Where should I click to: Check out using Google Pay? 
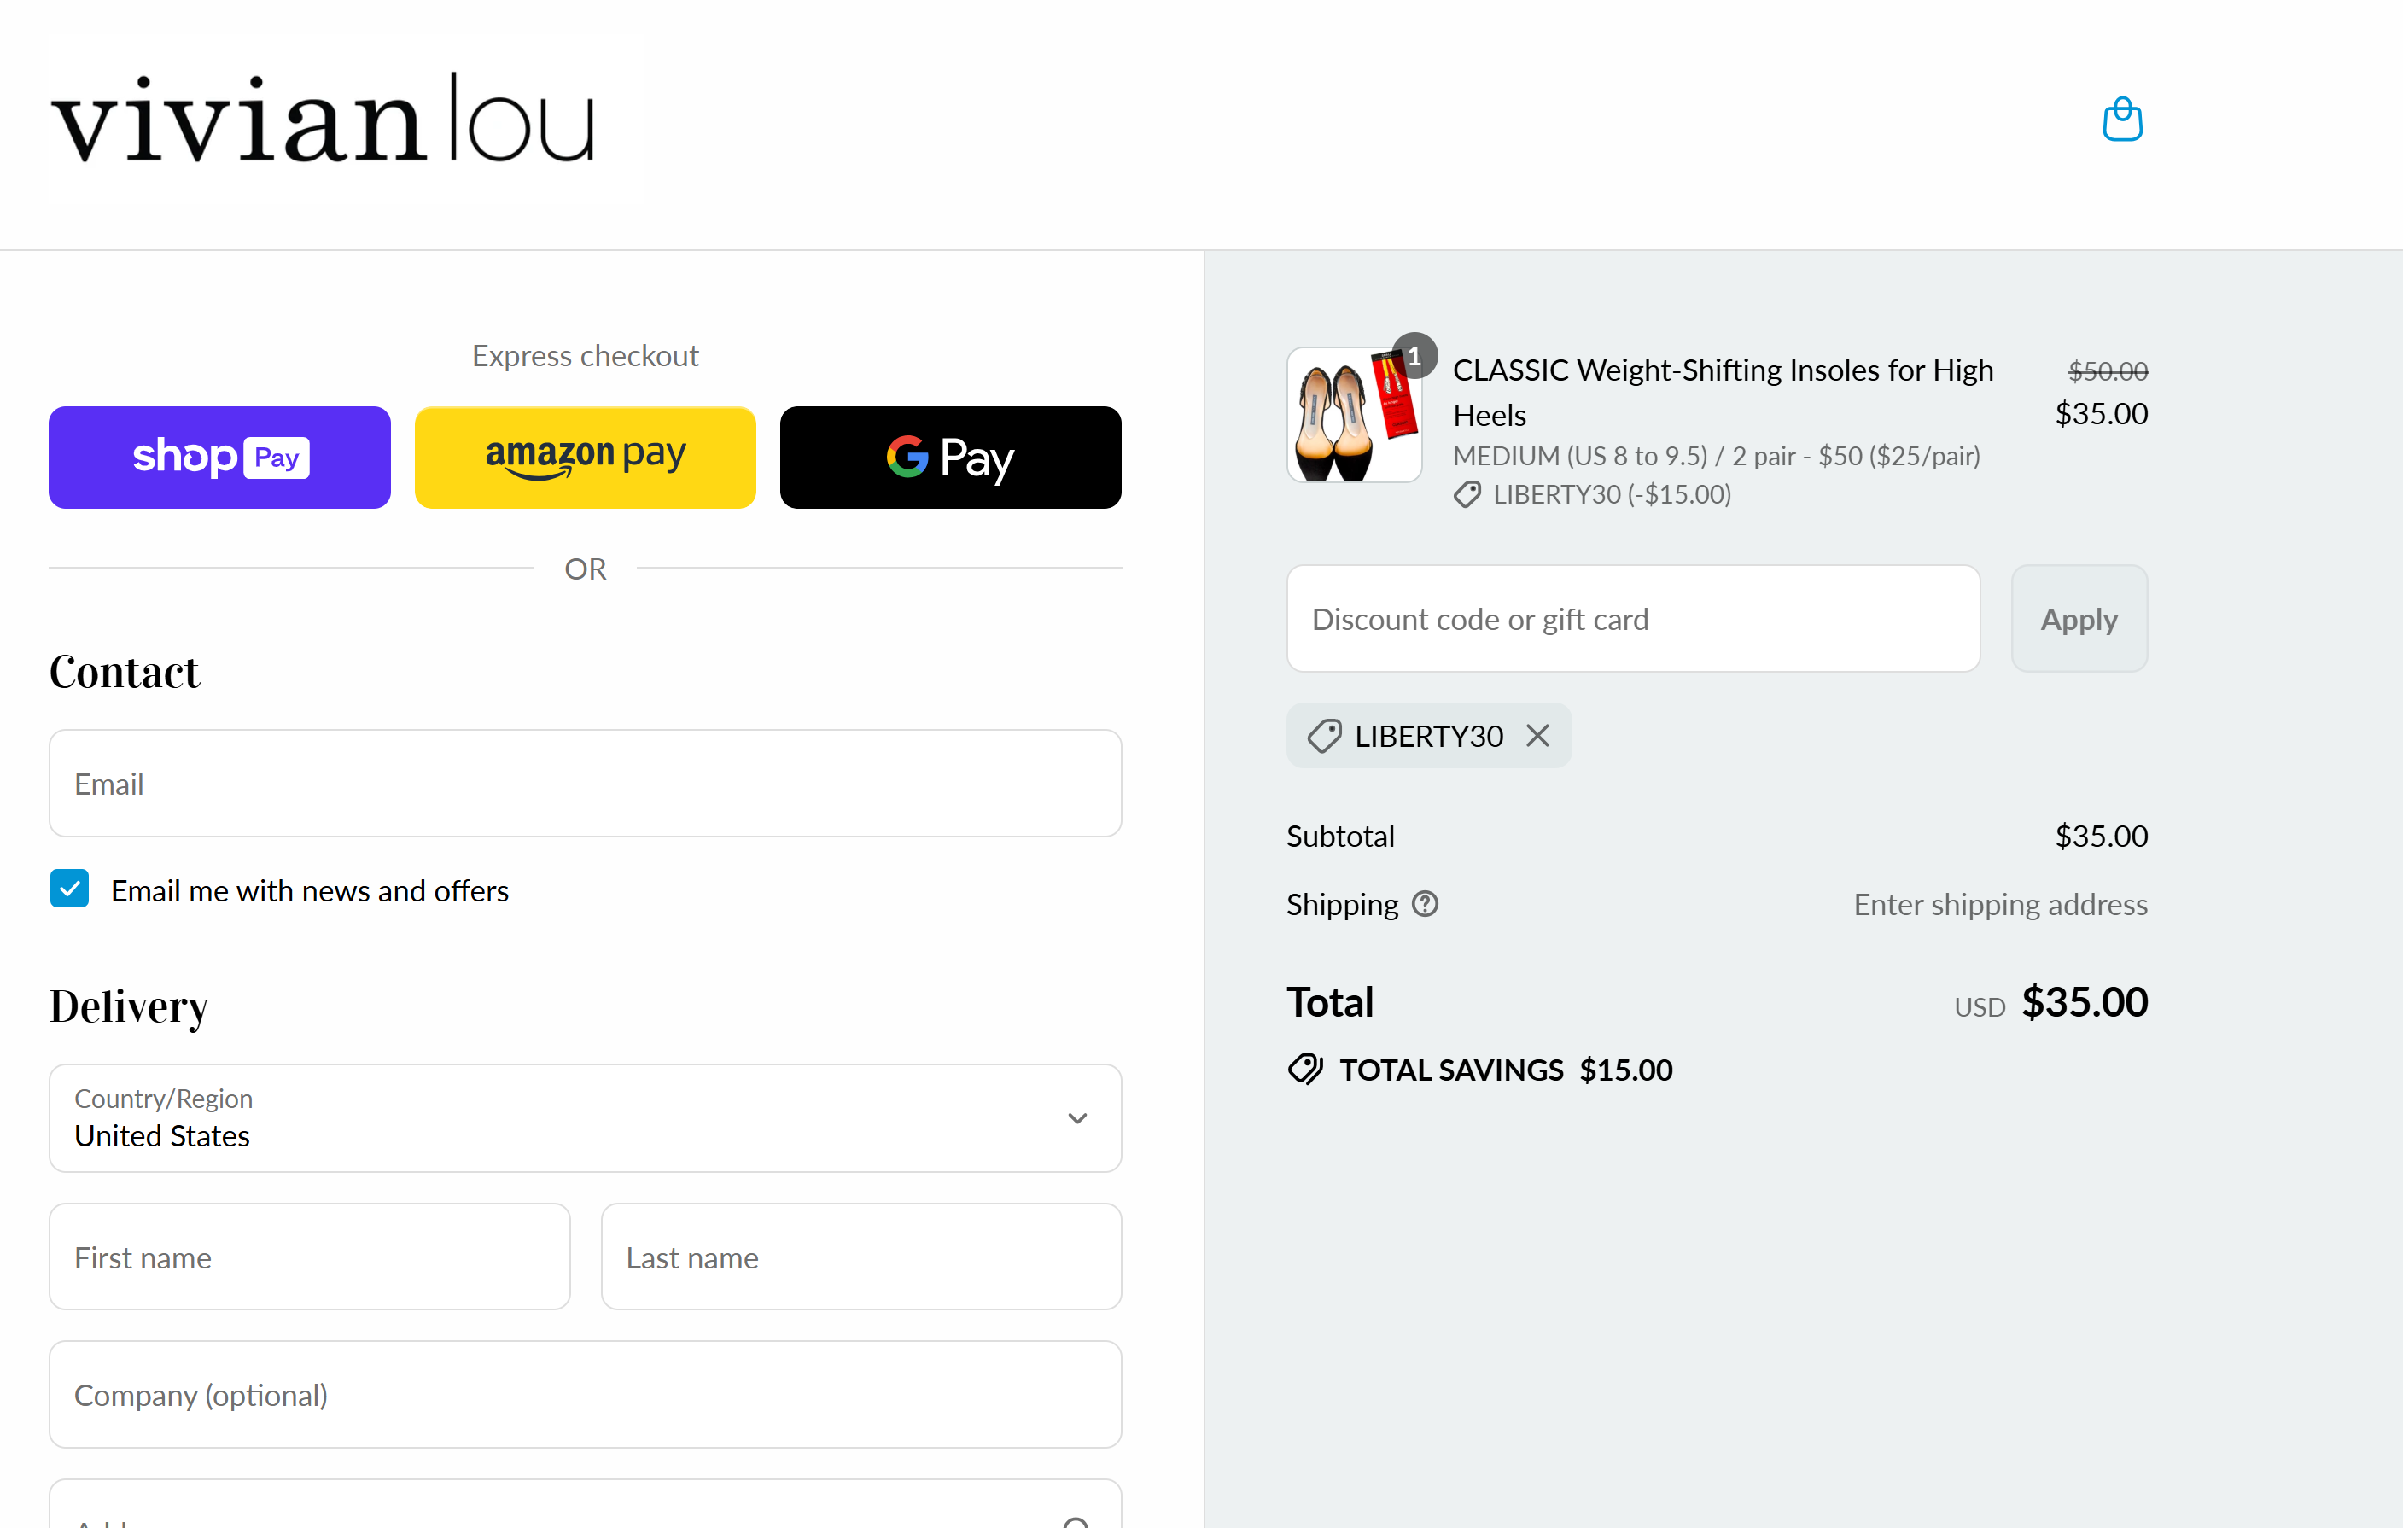tap(950, 457)
